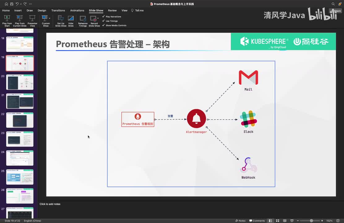Switch to Slide Sorter view icon

[x=277, y=221]
